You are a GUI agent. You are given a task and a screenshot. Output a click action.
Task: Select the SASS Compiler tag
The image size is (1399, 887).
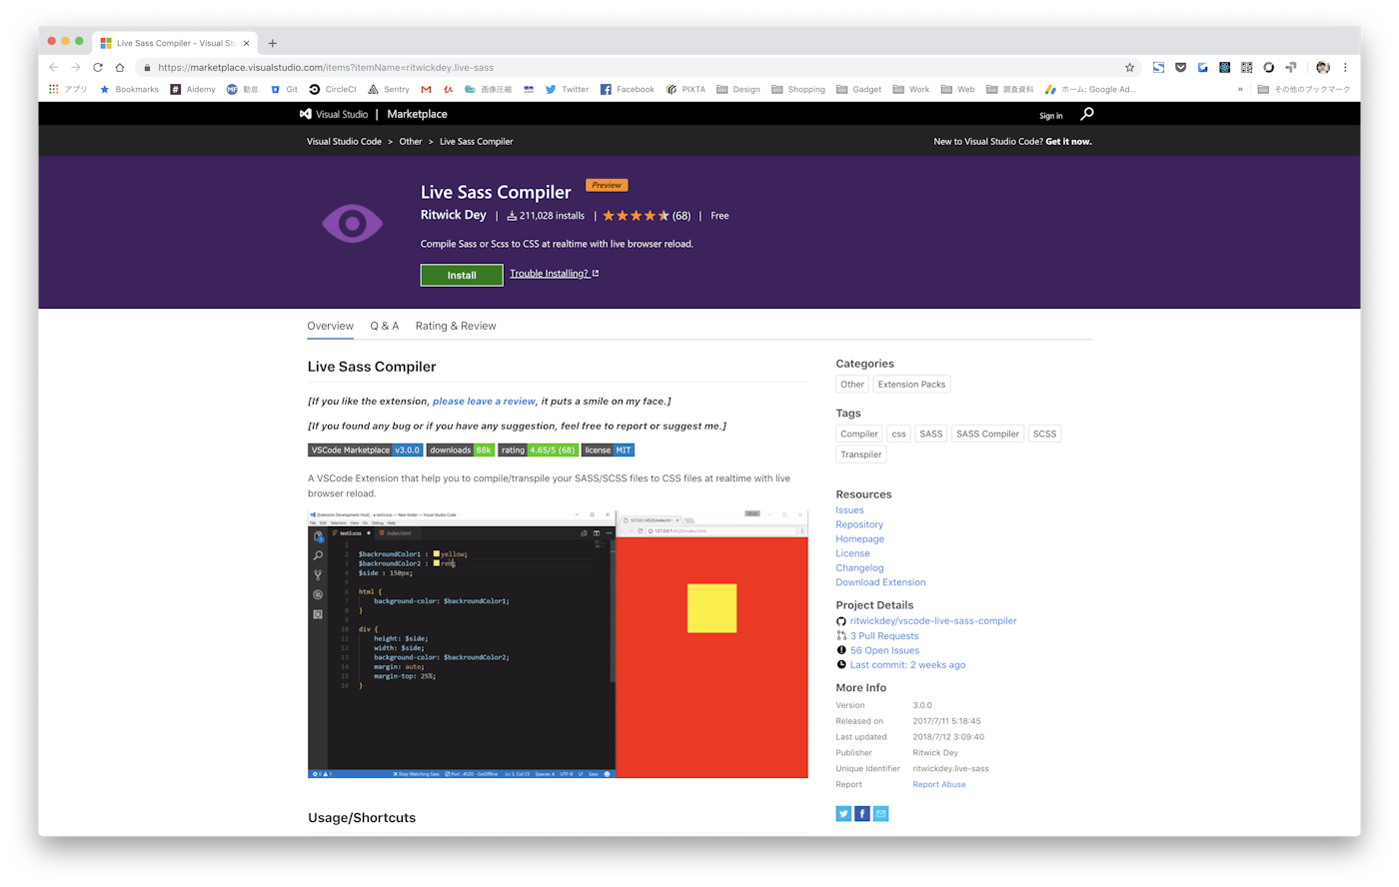pyautogui.click(x=987, y=434)
